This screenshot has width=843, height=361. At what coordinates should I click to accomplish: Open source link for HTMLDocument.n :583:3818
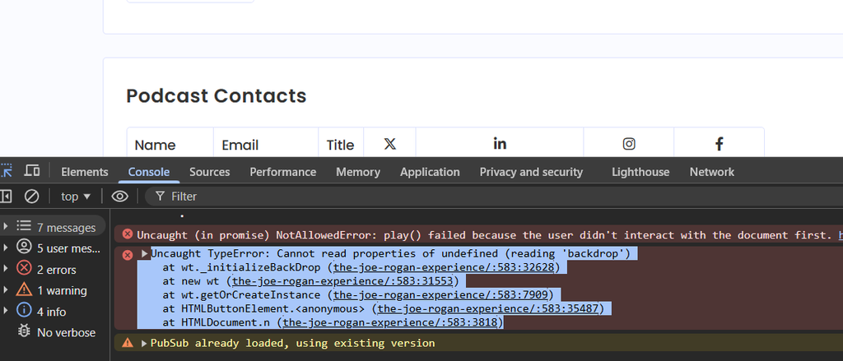(x=389, y=322)
